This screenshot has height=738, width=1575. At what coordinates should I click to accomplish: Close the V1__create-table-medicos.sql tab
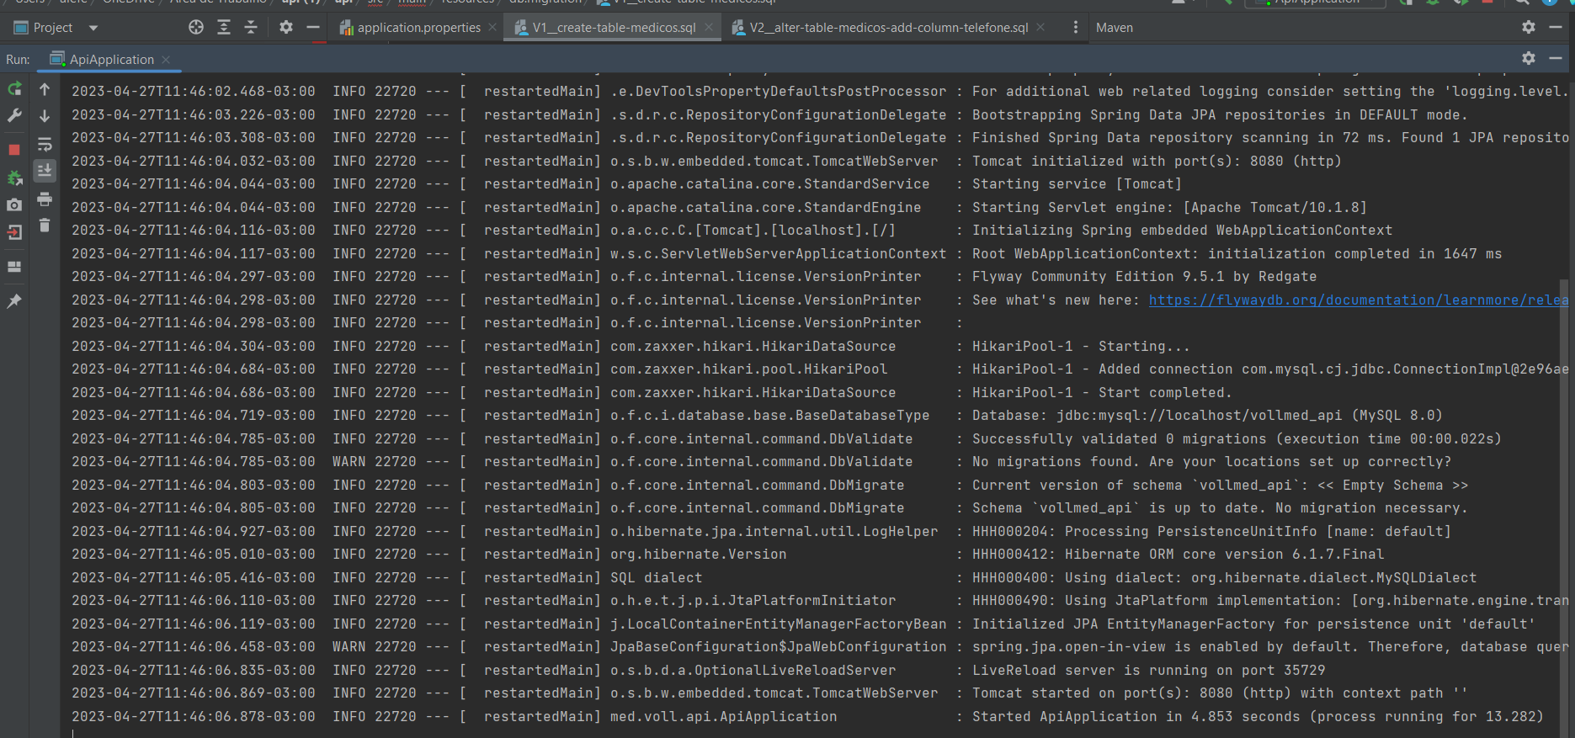point(709,28)
